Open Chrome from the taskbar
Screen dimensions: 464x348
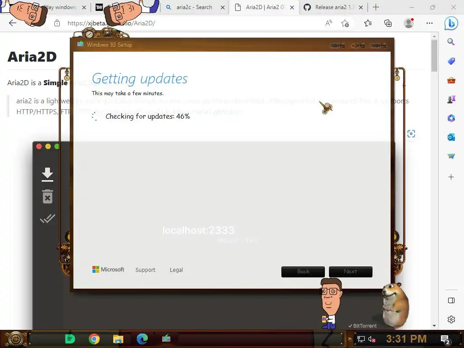click(94, 339)
